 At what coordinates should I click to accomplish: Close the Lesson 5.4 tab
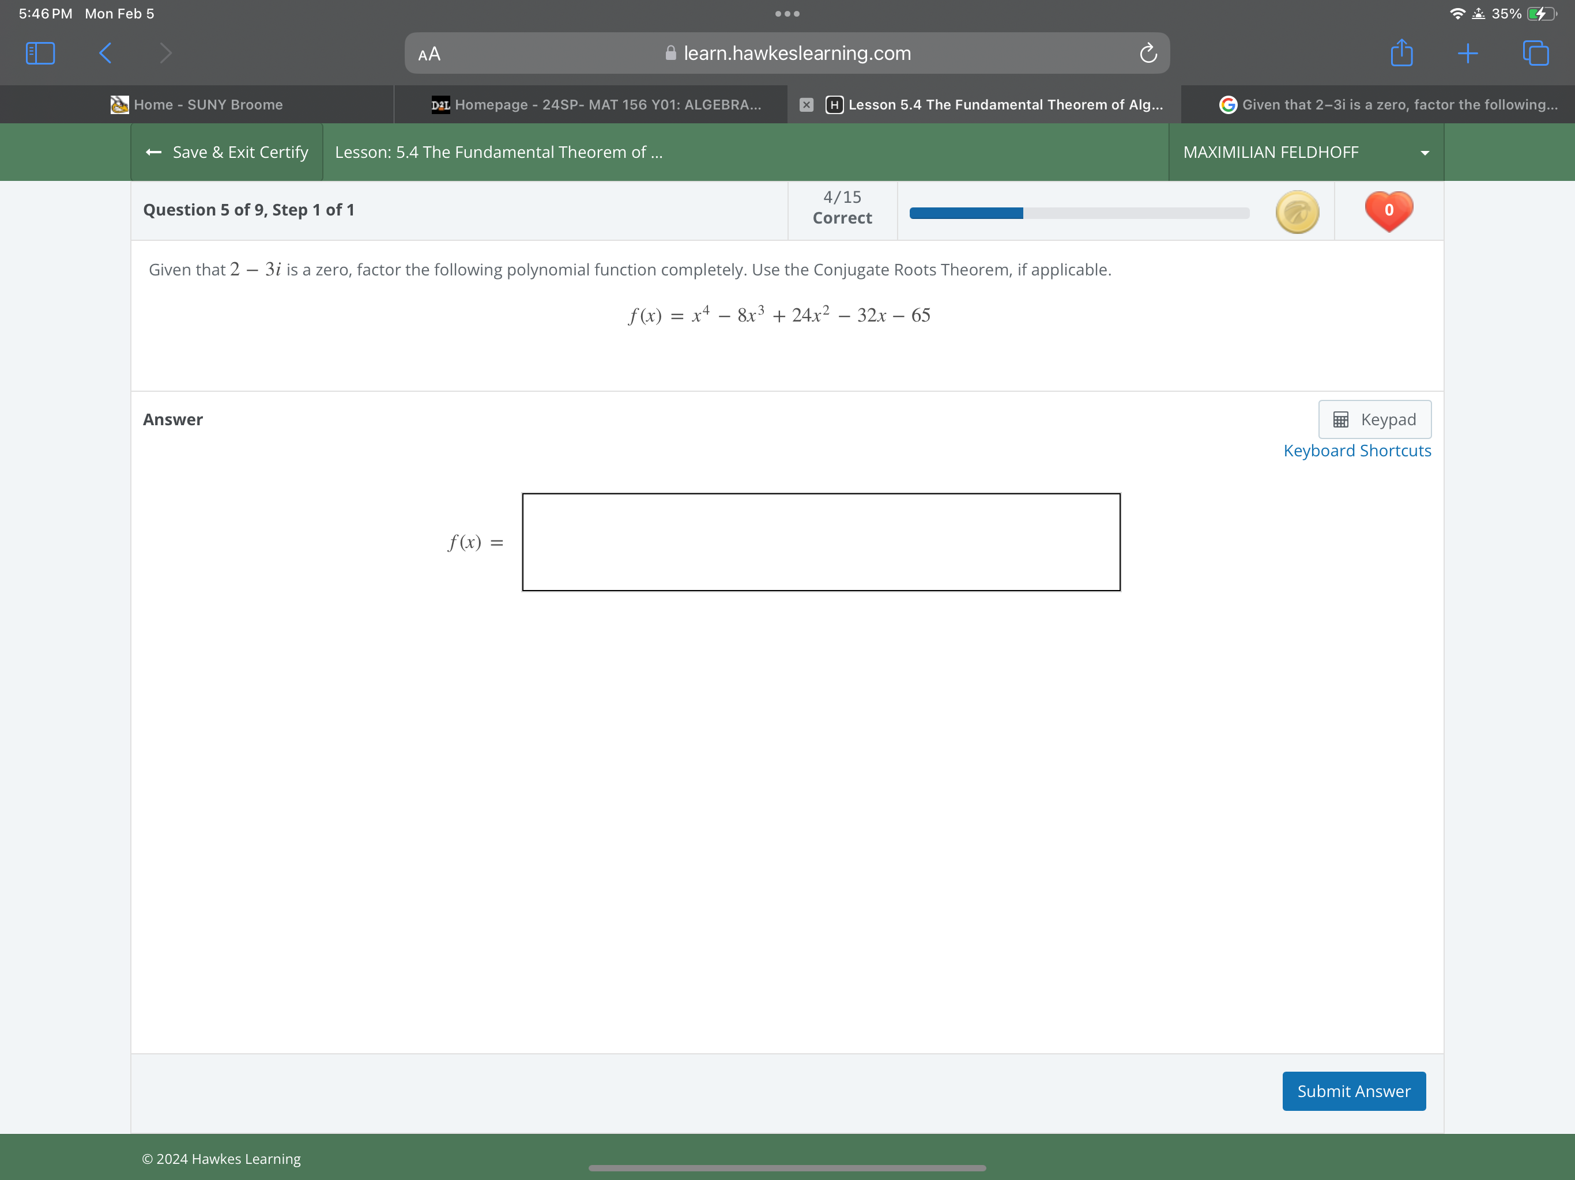pyautogui.click(x=806, y=105)
